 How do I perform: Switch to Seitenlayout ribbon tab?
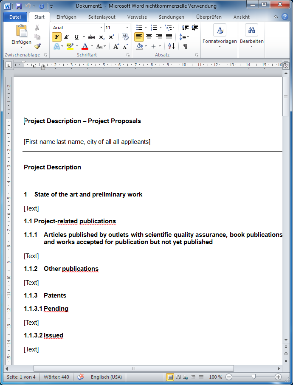(102, 17)
